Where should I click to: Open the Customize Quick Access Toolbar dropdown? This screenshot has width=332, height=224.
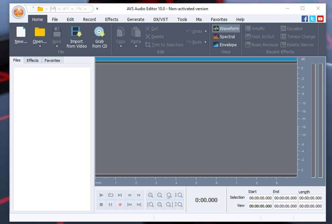(x=97, y=9)
